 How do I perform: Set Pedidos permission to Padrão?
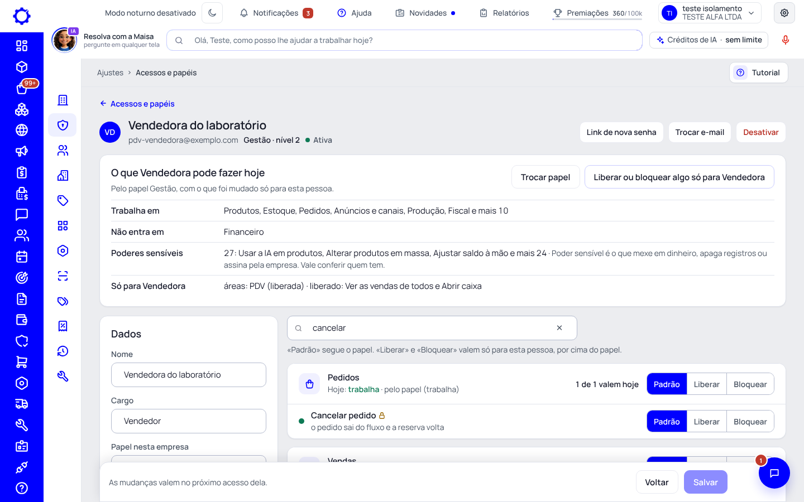(x=667, y=384)
